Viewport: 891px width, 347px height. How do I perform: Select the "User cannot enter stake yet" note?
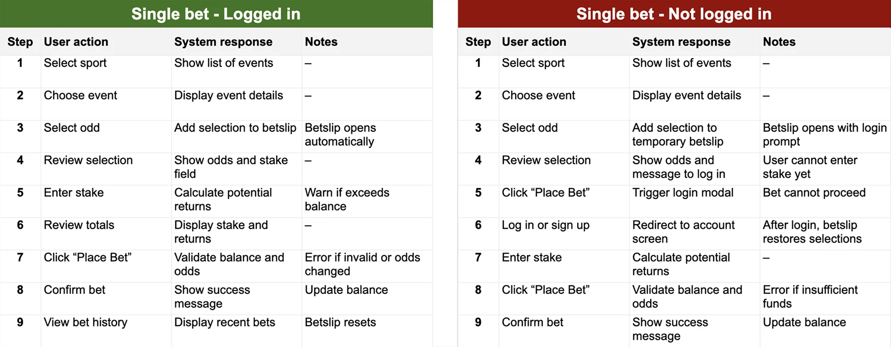click(809, 167)
